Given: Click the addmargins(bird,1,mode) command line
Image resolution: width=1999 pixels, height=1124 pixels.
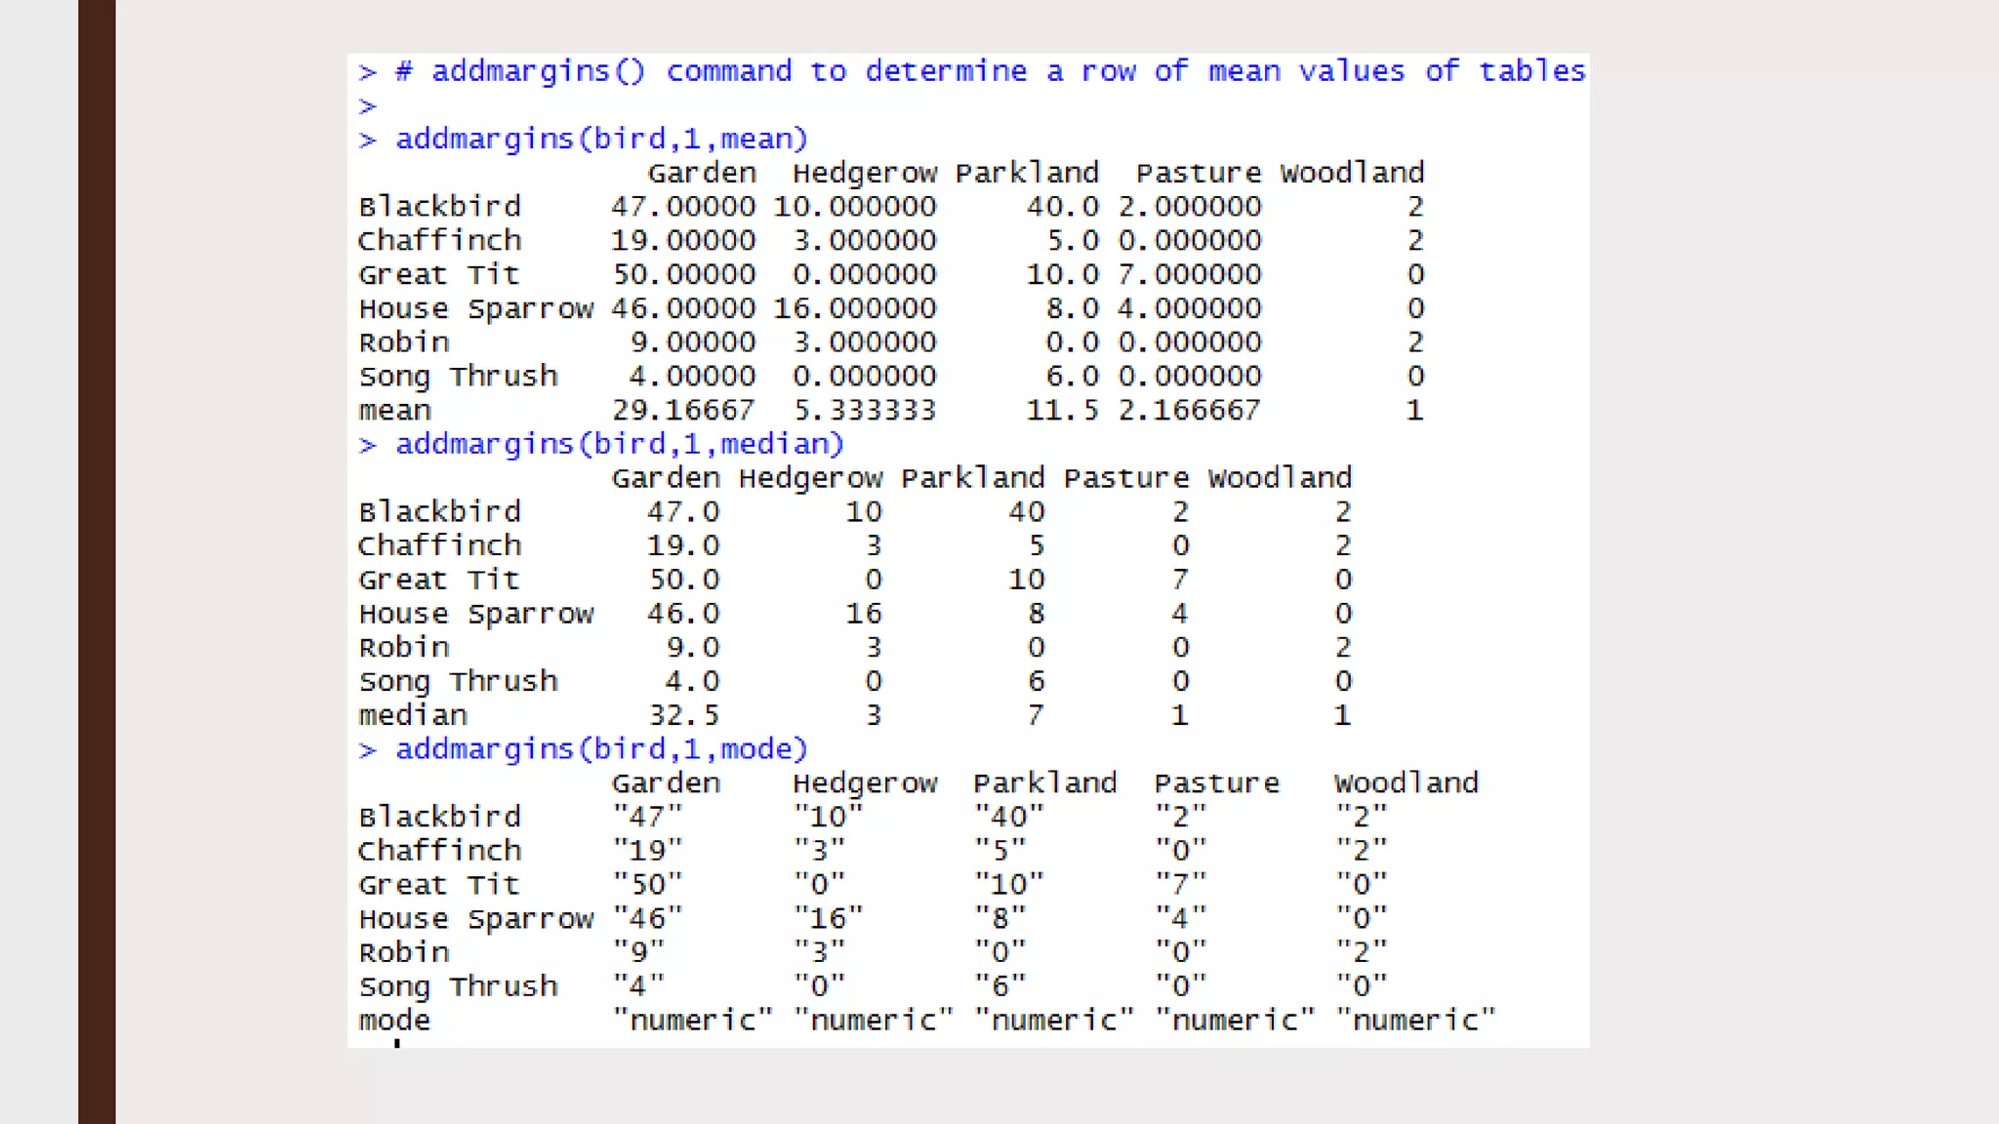Looking at the screenshot, I should pyautogui.click(x=600, y=749).
